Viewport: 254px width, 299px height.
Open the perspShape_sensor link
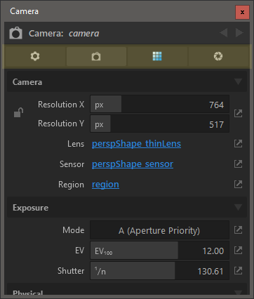tap(133, 164)
